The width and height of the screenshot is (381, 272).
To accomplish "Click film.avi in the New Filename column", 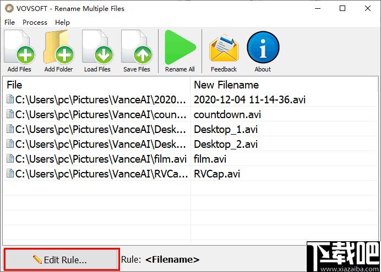I will 210,159.
